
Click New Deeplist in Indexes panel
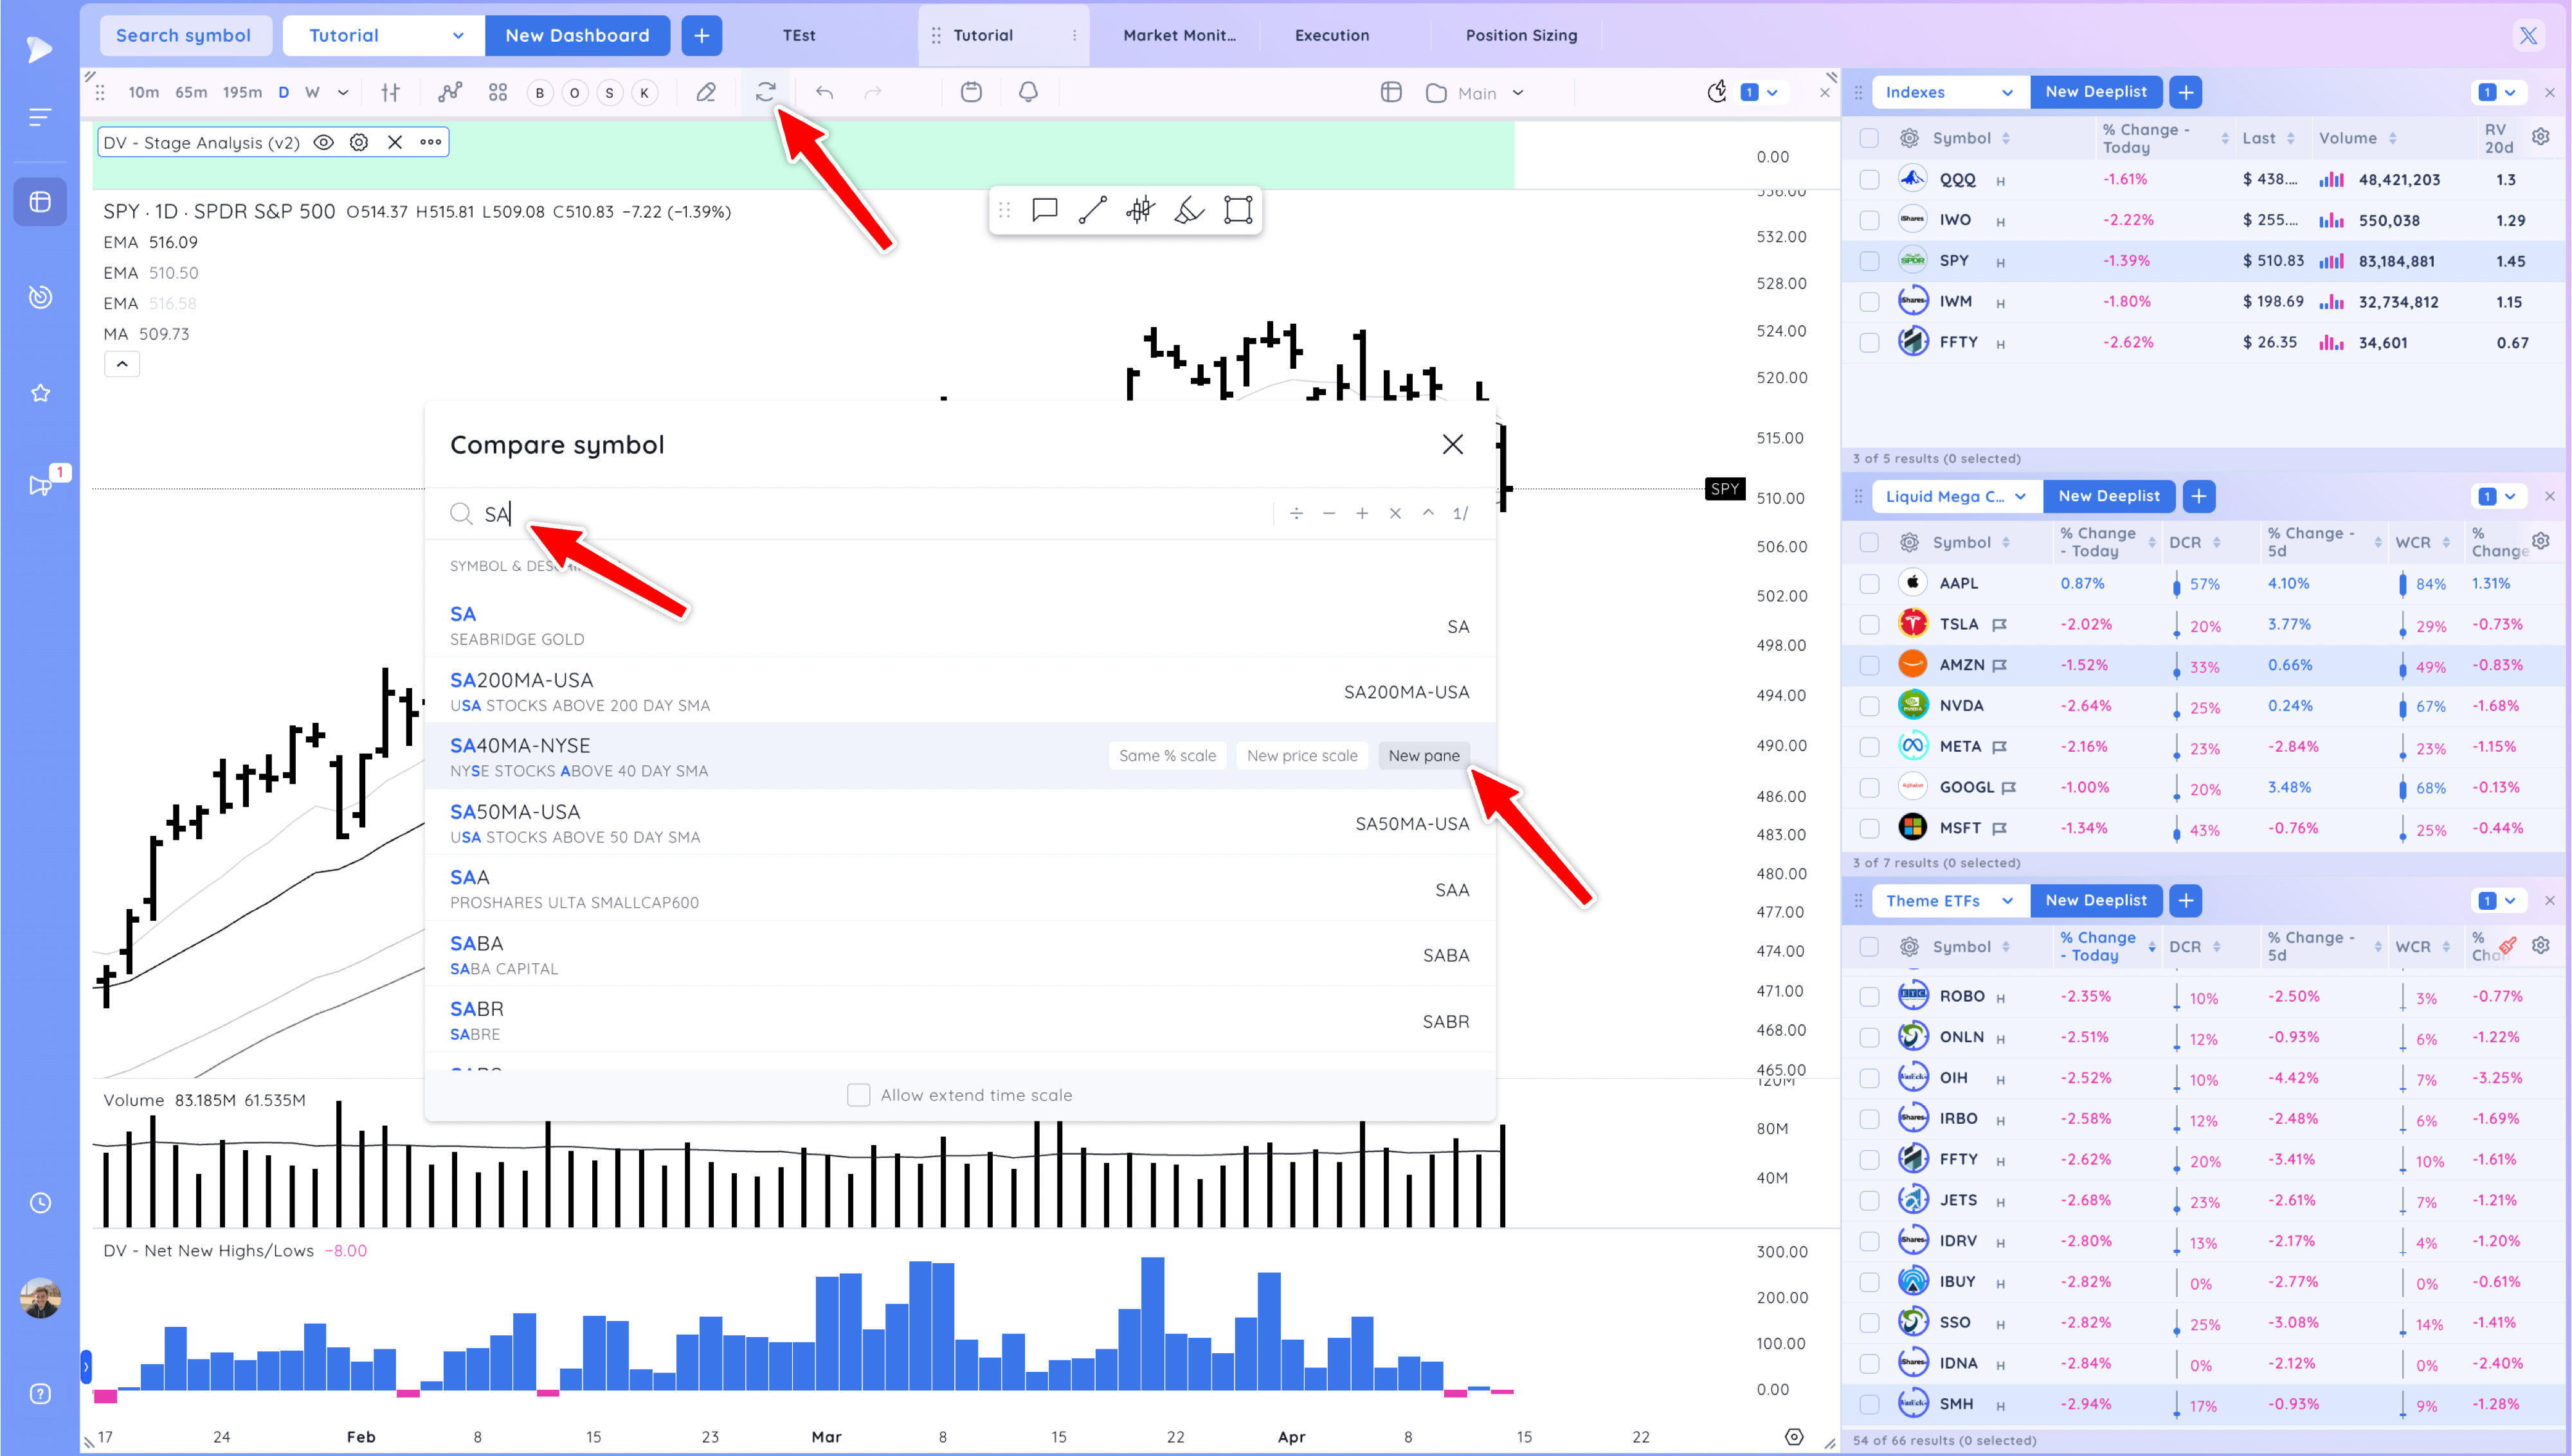(2096, 92)
